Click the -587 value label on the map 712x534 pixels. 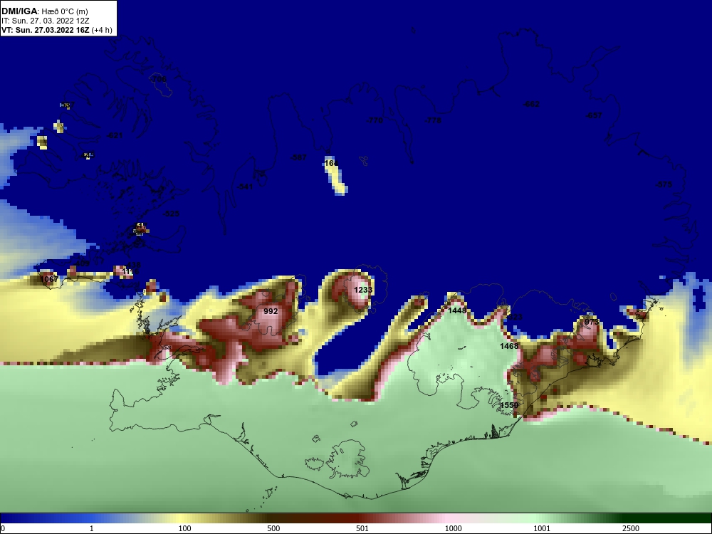[298, 157]
